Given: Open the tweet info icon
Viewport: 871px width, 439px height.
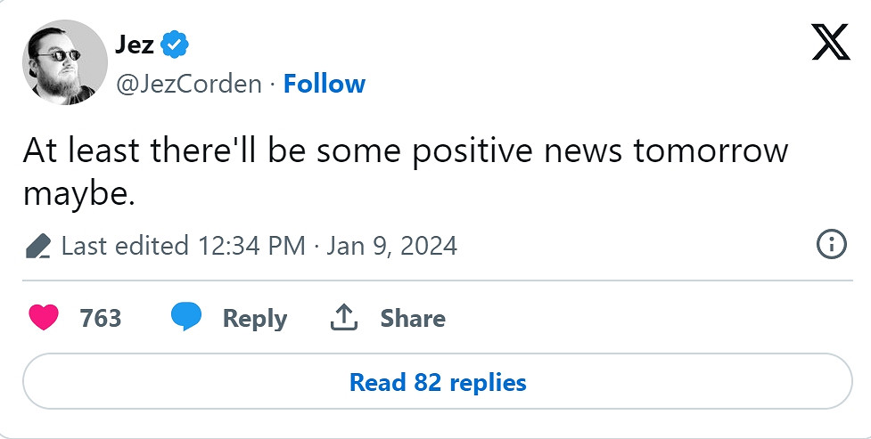Looking at the screenshot, I should tap(831, 245).
